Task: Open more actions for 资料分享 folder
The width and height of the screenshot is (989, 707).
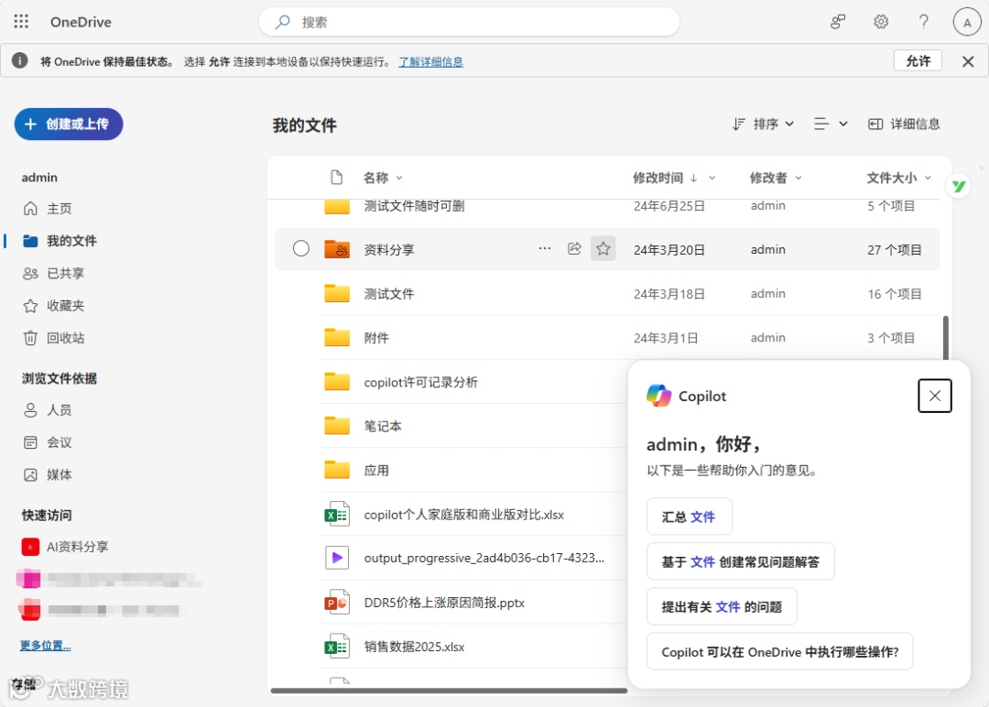Action: (545, 248)
